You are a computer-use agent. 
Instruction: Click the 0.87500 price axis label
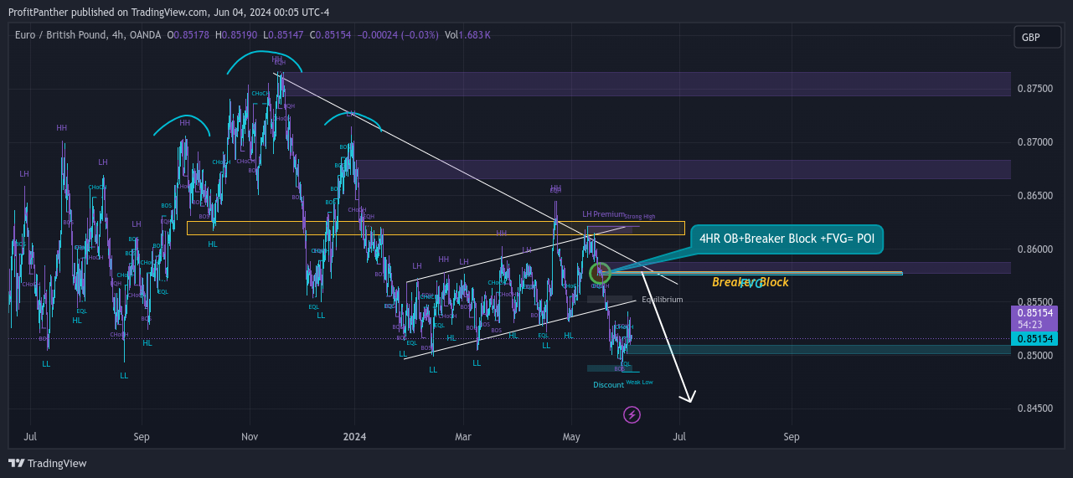point(1034,88)
